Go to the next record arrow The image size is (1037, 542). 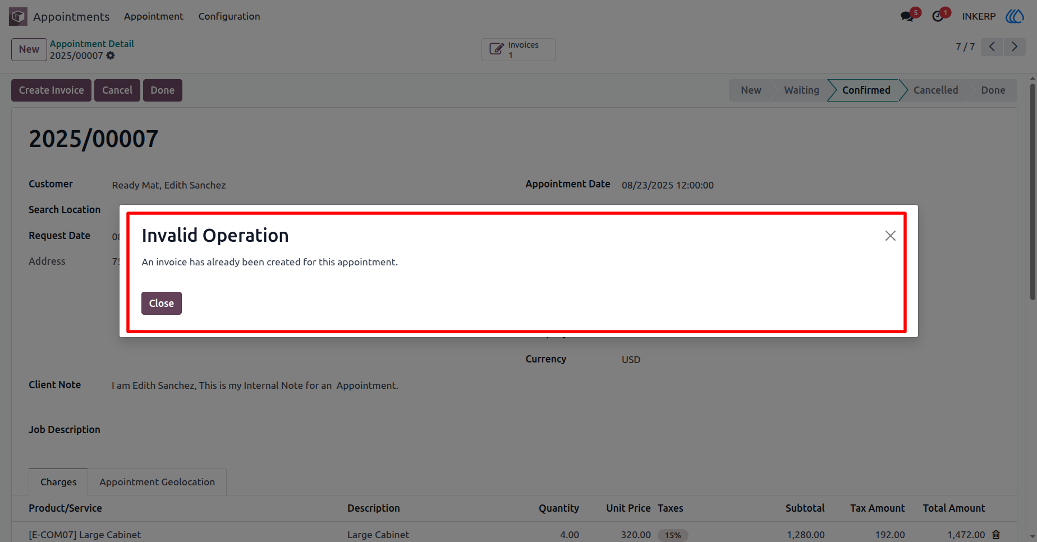click(1015, 47)
